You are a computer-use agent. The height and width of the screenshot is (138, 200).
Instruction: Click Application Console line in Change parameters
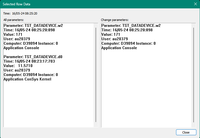[x=119, y=48]
